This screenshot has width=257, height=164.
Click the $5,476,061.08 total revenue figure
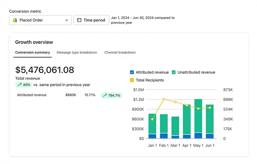tap(45, 70)
